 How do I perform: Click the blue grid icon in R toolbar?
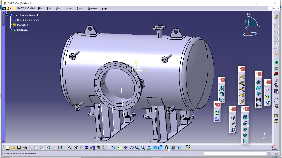click(217, 119)
